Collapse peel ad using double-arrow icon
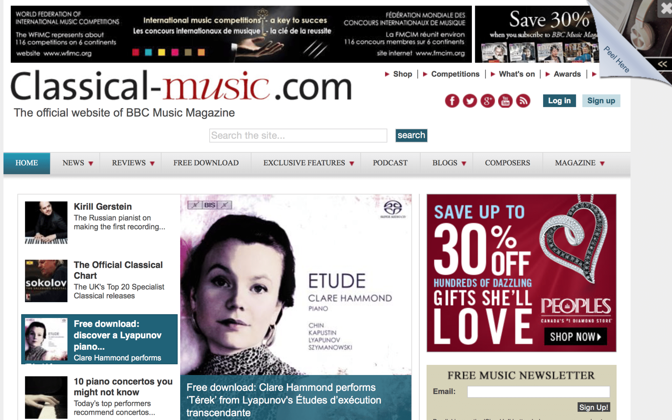This screenshot has width=672, height=420. point(662,64)
